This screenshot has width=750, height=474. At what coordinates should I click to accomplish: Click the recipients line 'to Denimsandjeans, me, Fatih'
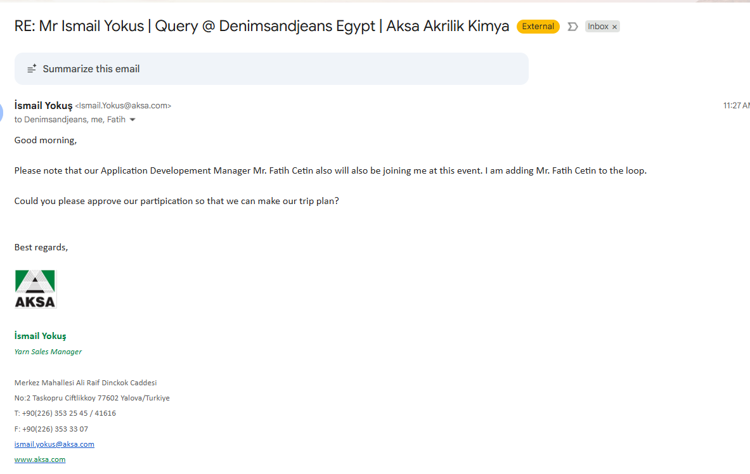coord(70,119)
